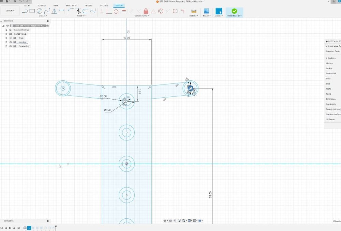Open the Measure inspect tool
This screenshot has width=341, height=231.
[194, 11]
